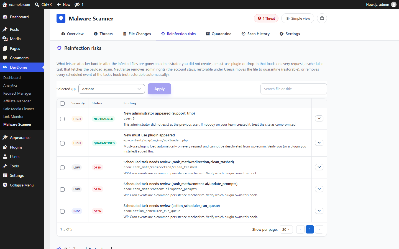Click the red alert icon in Threat badge
This screenshot has width=399, height=249.
(259, 18)
